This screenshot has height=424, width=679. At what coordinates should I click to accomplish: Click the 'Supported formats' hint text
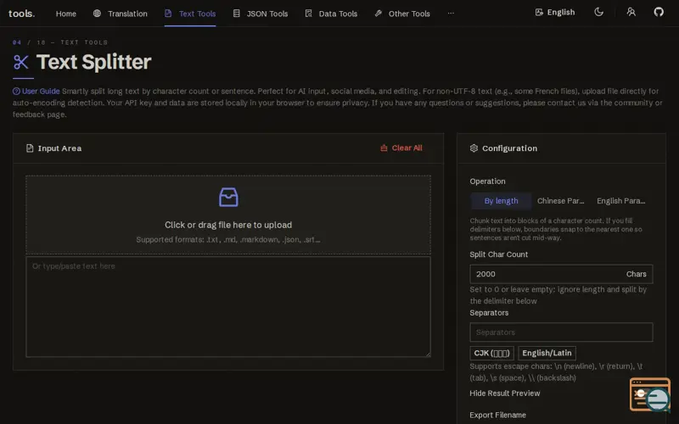click(x=228, y=240)
